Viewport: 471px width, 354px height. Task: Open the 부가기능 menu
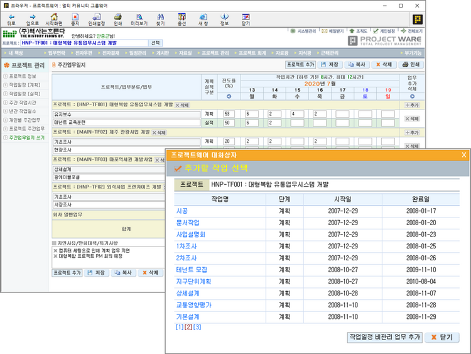click(413, 53)
